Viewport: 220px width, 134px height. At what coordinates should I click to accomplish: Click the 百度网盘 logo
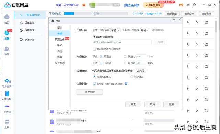click(16, 5)
